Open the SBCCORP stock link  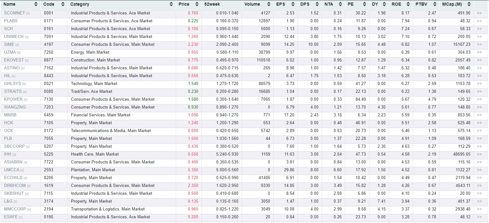tap(14, 146)
